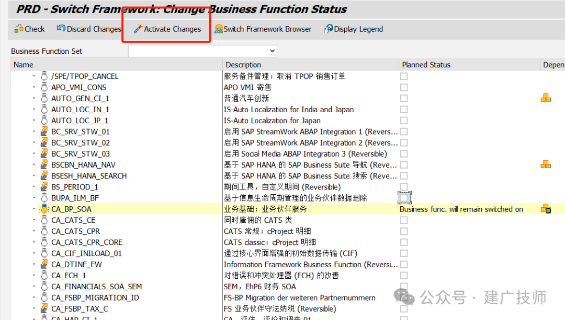Viewport: 565px width, 320px height.
Task: Select the CA_BP_SOA row name
Action: pyautogui.click(x=71, y=209)
